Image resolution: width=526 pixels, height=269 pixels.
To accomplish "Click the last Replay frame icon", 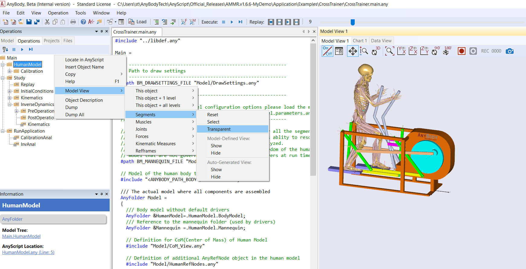I will 296,22.
